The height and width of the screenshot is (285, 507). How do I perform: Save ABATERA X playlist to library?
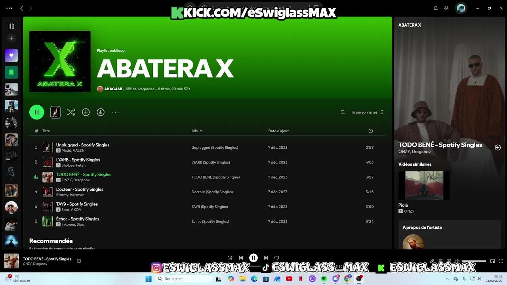[x=86, y=112]
